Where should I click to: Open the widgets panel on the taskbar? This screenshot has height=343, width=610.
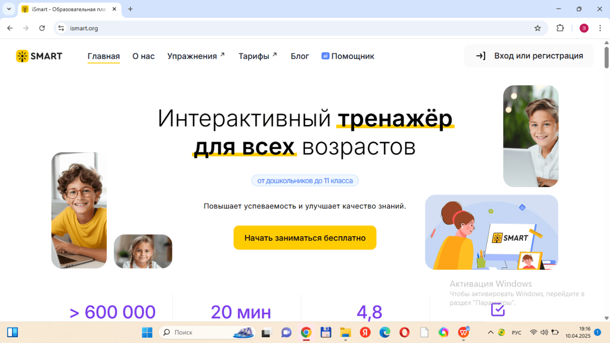[13, 332]
